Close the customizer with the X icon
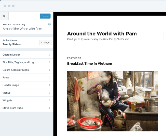 4,16
